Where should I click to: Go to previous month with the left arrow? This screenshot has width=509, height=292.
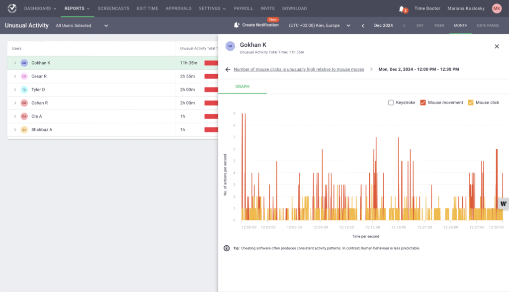(x=363, y=25)
